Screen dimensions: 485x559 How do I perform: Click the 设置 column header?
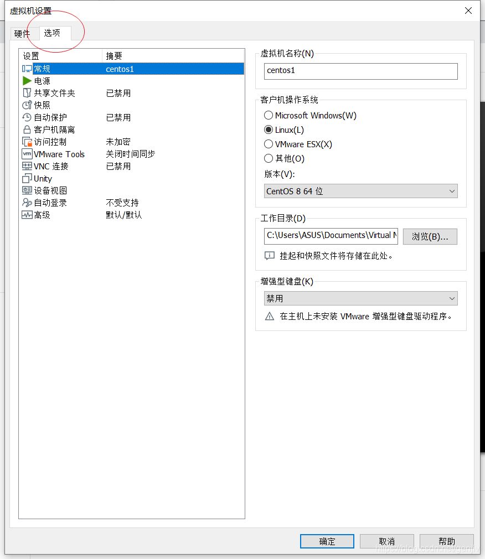[x=61, y=56]
